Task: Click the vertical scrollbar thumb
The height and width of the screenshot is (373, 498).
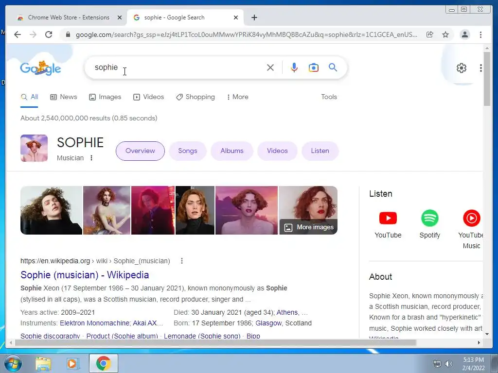Action: 487,79
